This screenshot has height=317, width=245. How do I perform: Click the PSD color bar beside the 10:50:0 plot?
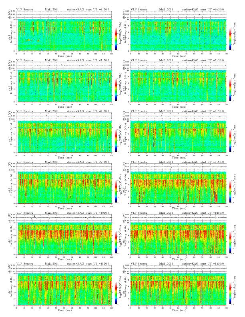tap(231, 242)
